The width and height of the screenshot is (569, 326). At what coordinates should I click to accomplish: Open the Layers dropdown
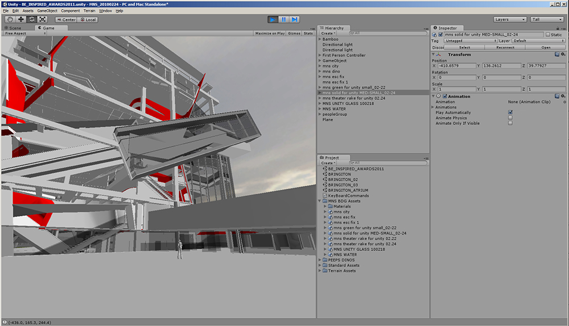tap(509, 19)
